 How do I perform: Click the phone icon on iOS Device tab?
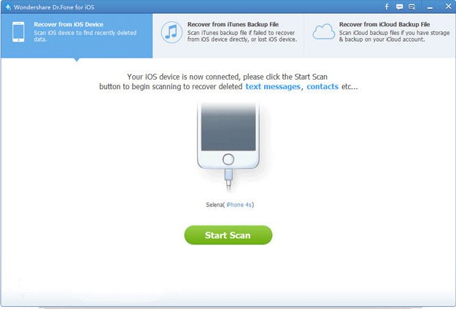18,31
